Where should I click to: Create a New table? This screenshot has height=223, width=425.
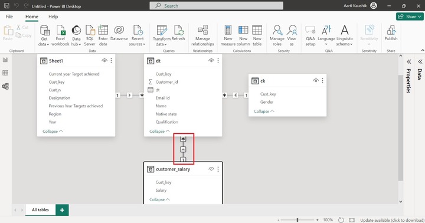tap(257, 35)
